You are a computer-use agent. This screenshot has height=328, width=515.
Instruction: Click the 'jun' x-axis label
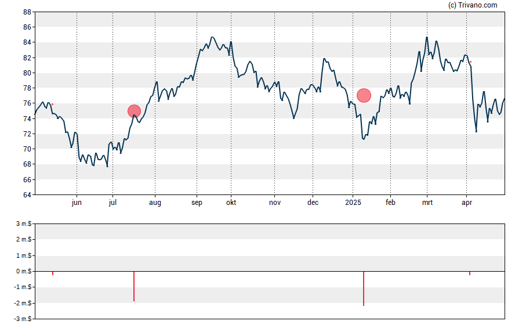tap(77, 203)
